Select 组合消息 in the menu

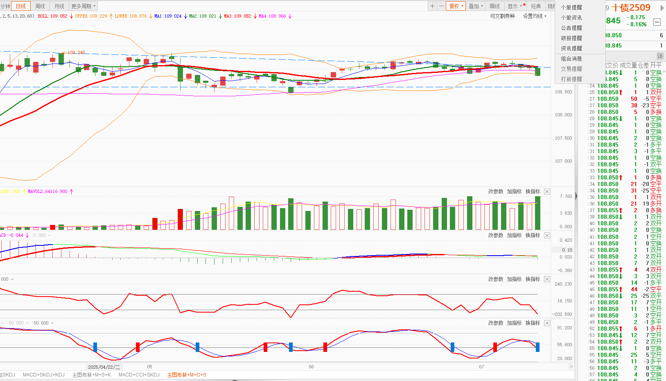tap(571, 59)
